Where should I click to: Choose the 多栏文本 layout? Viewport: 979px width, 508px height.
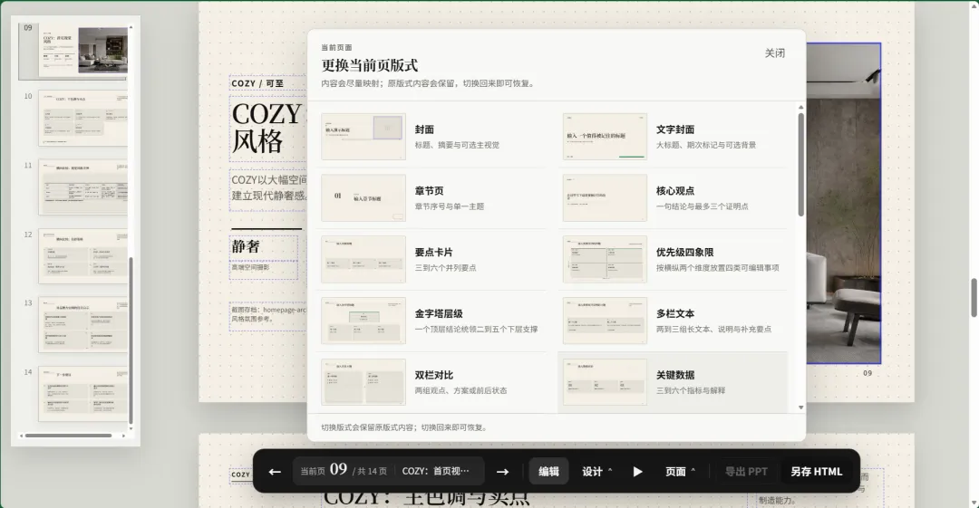click(x=673, y=321)
